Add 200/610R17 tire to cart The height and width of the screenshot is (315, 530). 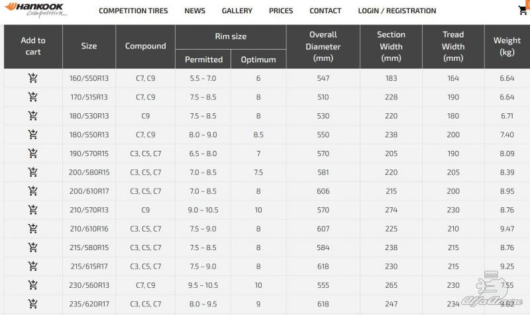[32, 191]
